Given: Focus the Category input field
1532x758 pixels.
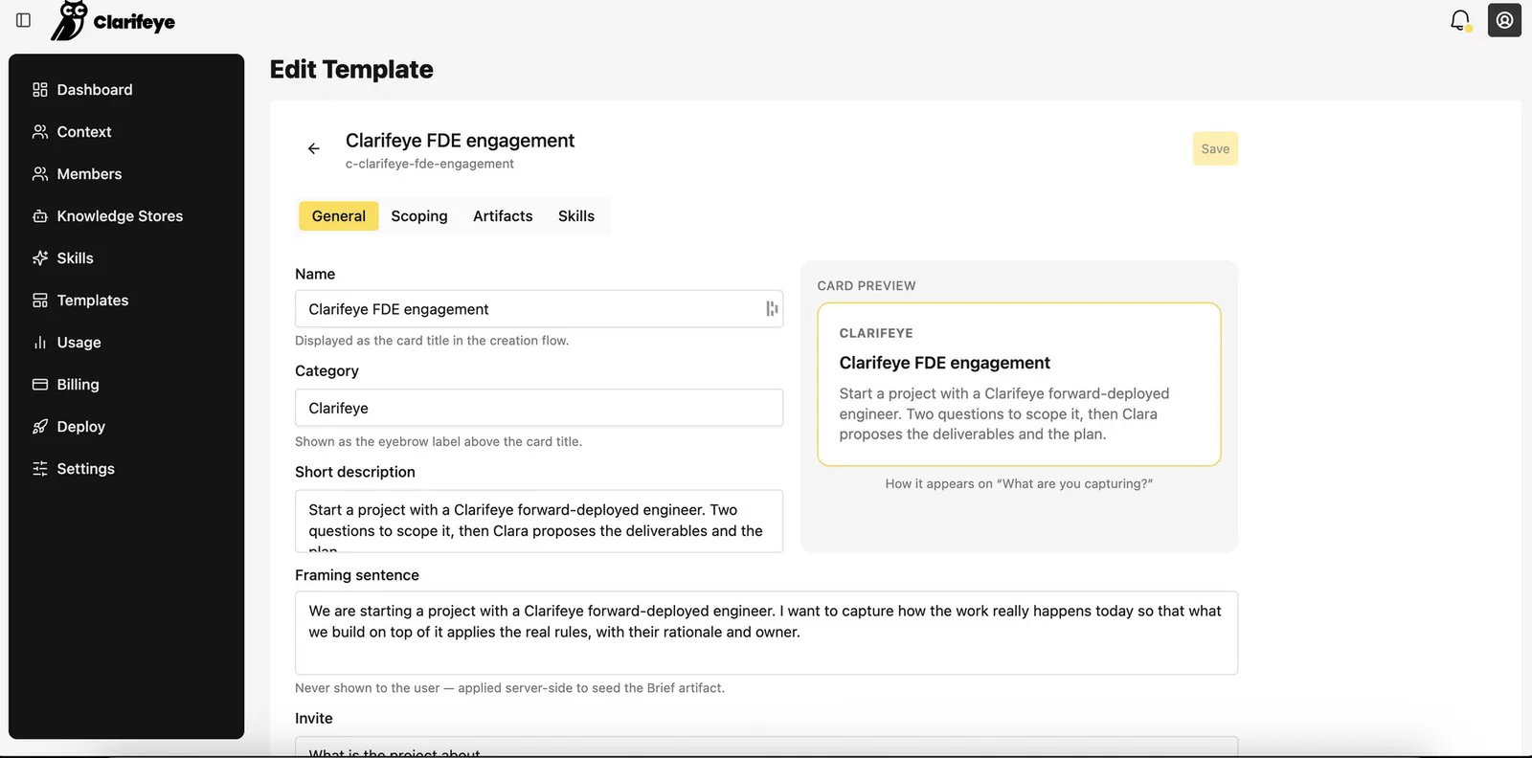Looking at the screenshot, I should tap(539, 408).
